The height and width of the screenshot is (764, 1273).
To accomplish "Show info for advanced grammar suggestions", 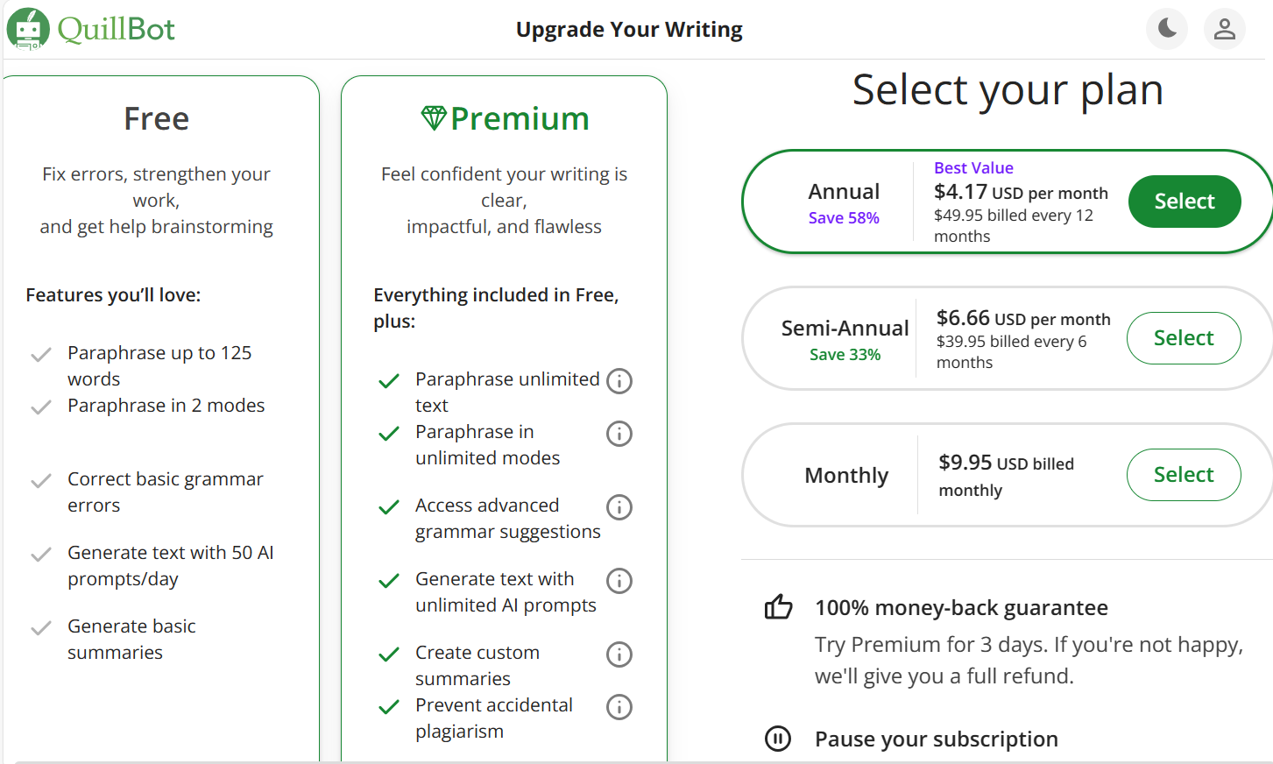I will pos(619,507).
